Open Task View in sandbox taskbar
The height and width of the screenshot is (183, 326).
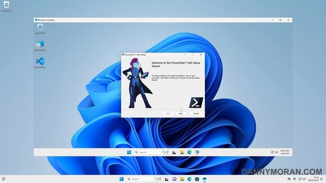(x=174, y=152)
